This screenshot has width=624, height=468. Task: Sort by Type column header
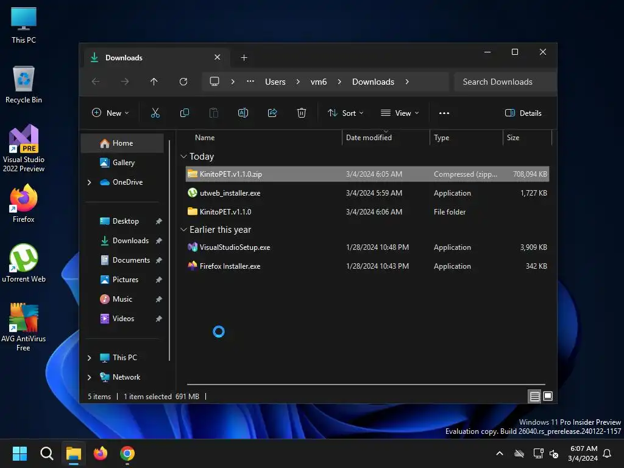point(441,138)
